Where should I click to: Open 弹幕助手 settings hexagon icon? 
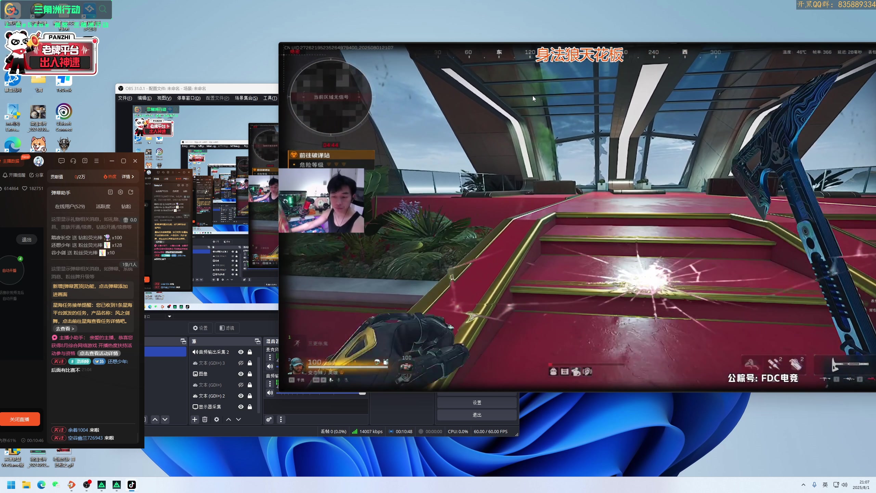pos(120,192)
